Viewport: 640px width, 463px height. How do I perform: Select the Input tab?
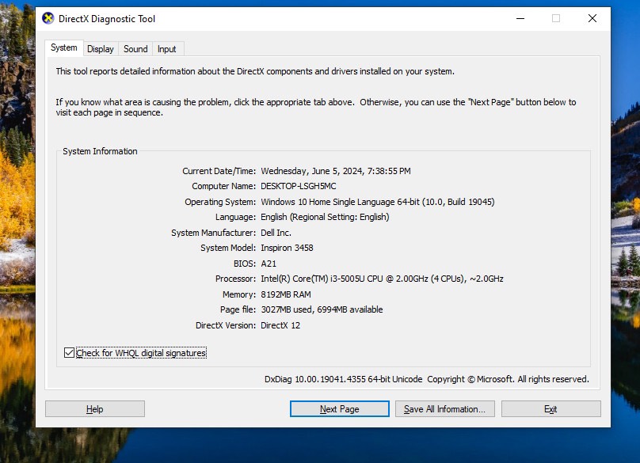[x=167, y=49]
